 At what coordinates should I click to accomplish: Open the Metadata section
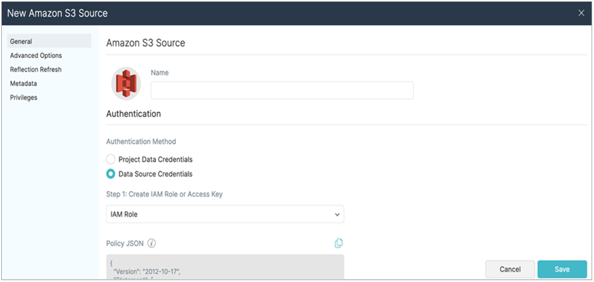[23, 83]
